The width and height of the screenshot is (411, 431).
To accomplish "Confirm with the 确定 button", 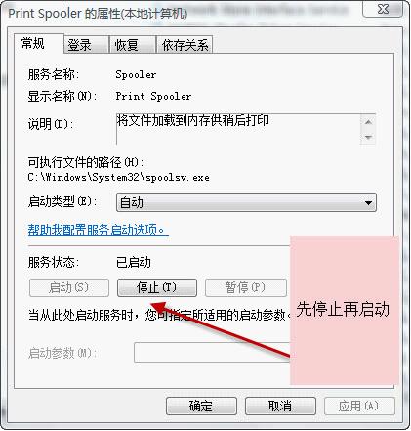I will pos(201,406).
